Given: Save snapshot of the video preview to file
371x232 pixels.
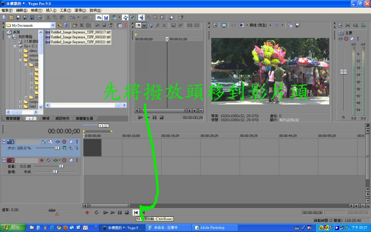Looking at the screenshot, I should [x=297, y=25].
